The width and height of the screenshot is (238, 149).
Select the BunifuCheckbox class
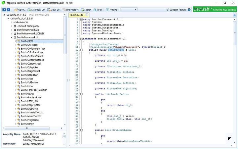[x=29, y=45]
